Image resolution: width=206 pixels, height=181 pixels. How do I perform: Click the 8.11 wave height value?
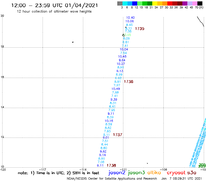pyautogui.click(x=106, y=135)
